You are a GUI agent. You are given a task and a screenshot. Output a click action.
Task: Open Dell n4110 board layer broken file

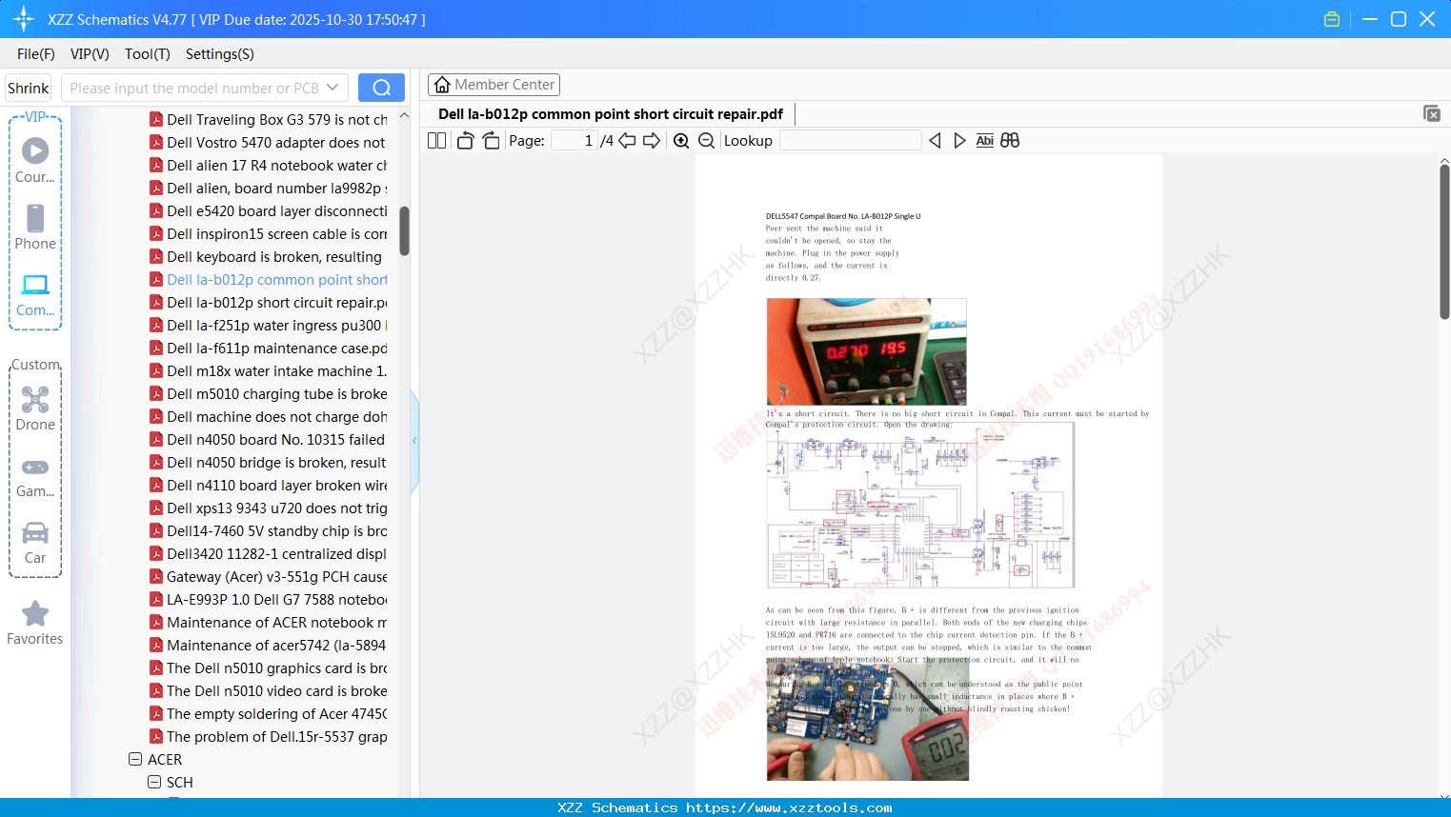click(x=276, y=486)
